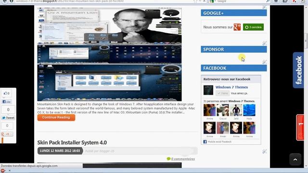Click the green comment bubble icon
308x173 pixels.
pos(168,159)
